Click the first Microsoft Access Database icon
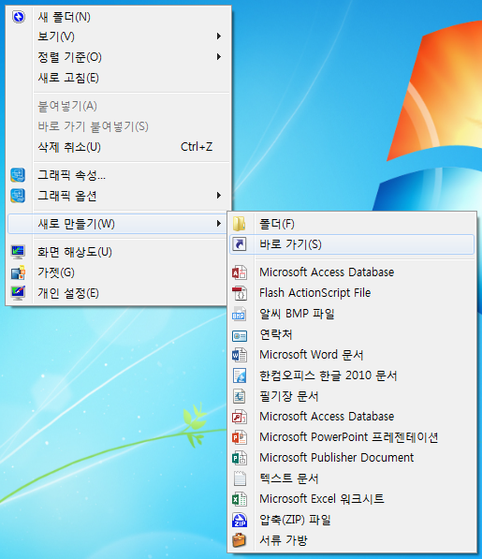The height and width of the screenshot is (559, 482). [240, 272]
